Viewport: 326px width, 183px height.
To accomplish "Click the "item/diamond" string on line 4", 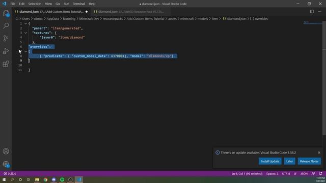I will 71,37.
